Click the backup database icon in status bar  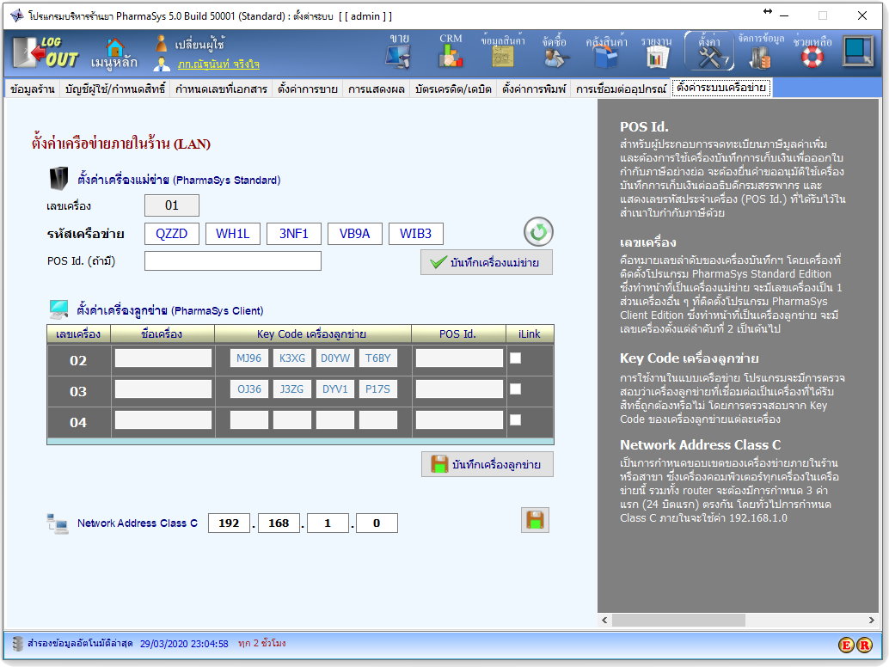pyautogui.click(x=18, y=644)
